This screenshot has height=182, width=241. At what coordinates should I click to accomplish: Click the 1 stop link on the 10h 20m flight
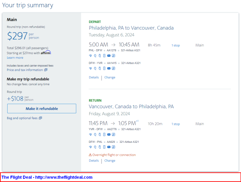(176, 124)
